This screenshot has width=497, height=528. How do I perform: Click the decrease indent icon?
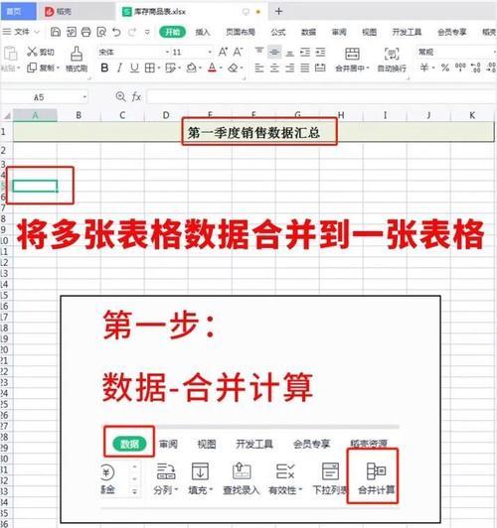305,52
